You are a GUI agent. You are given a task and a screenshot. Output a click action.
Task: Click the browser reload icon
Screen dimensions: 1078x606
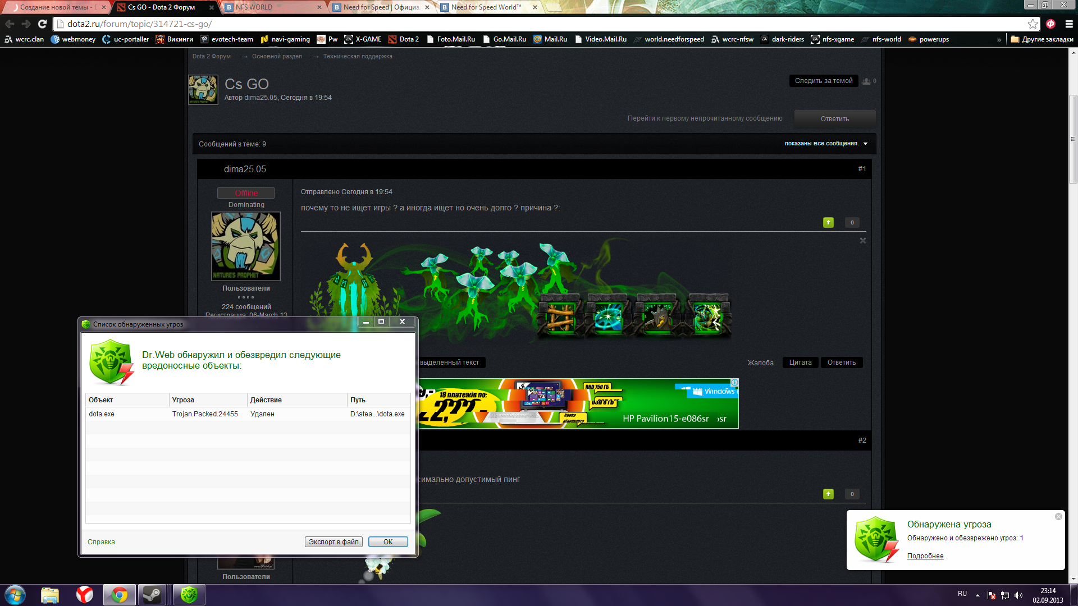coord(42,24)
